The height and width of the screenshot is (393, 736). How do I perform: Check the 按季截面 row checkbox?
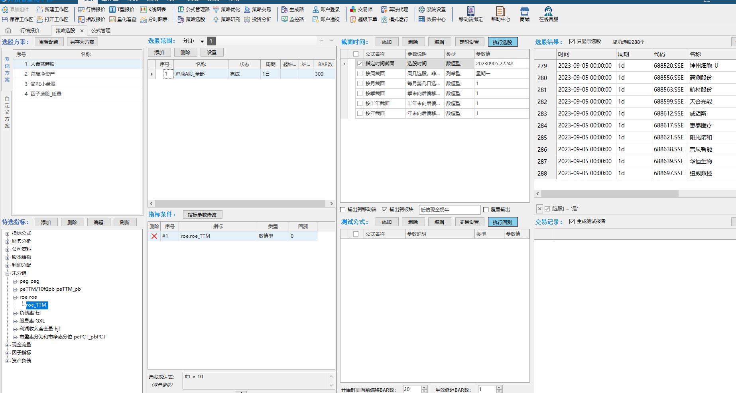point(360,94)
